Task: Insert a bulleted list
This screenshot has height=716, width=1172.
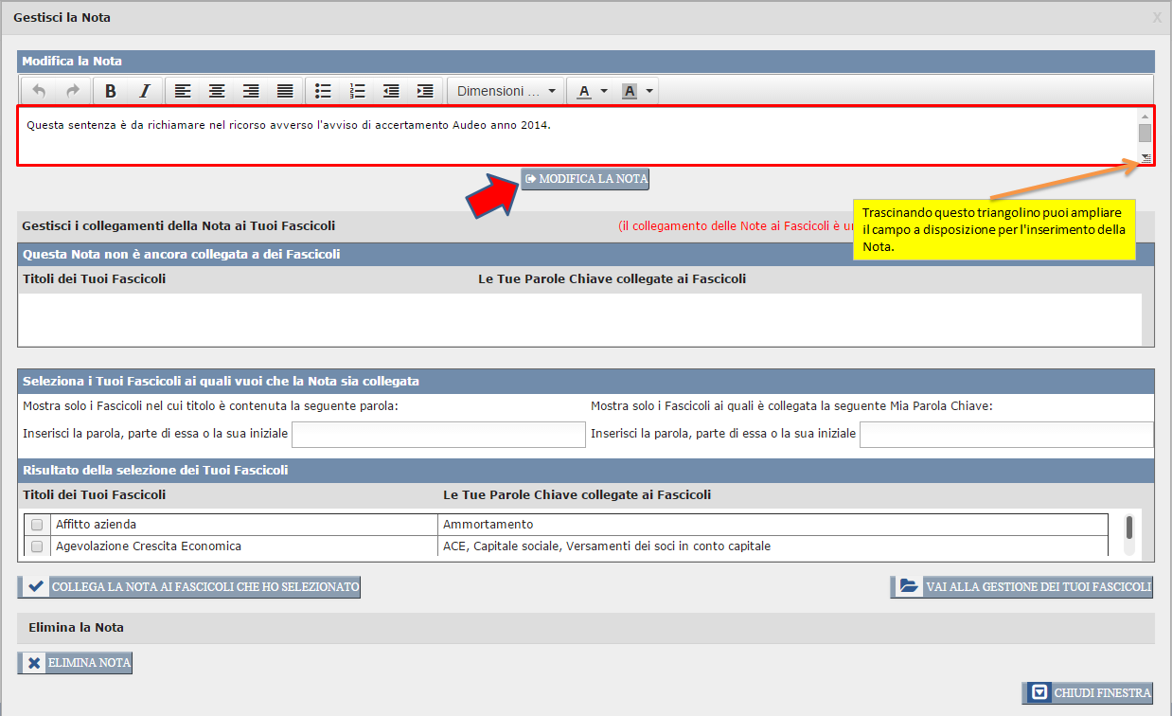Action: pos(323,91)
